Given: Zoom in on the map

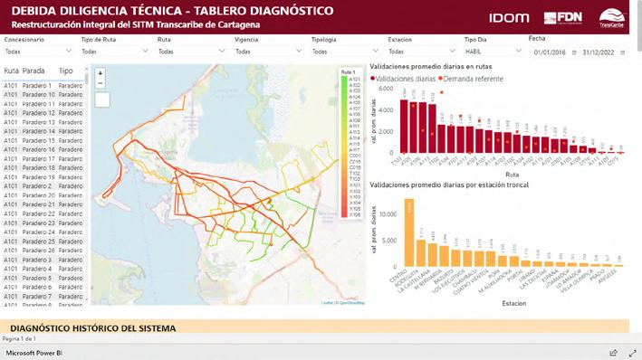Looking at the screenshot, I should pyautogui.click(x=101, y=73).
